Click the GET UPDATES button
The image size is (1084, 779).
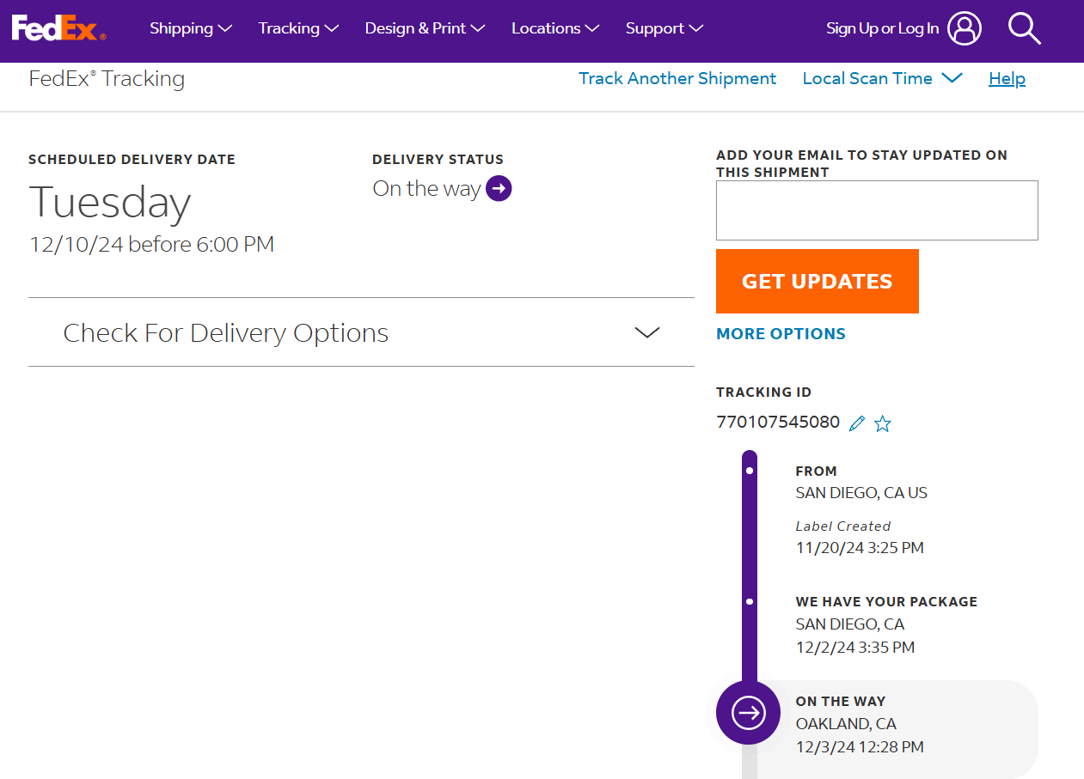(x=818, y=282)
